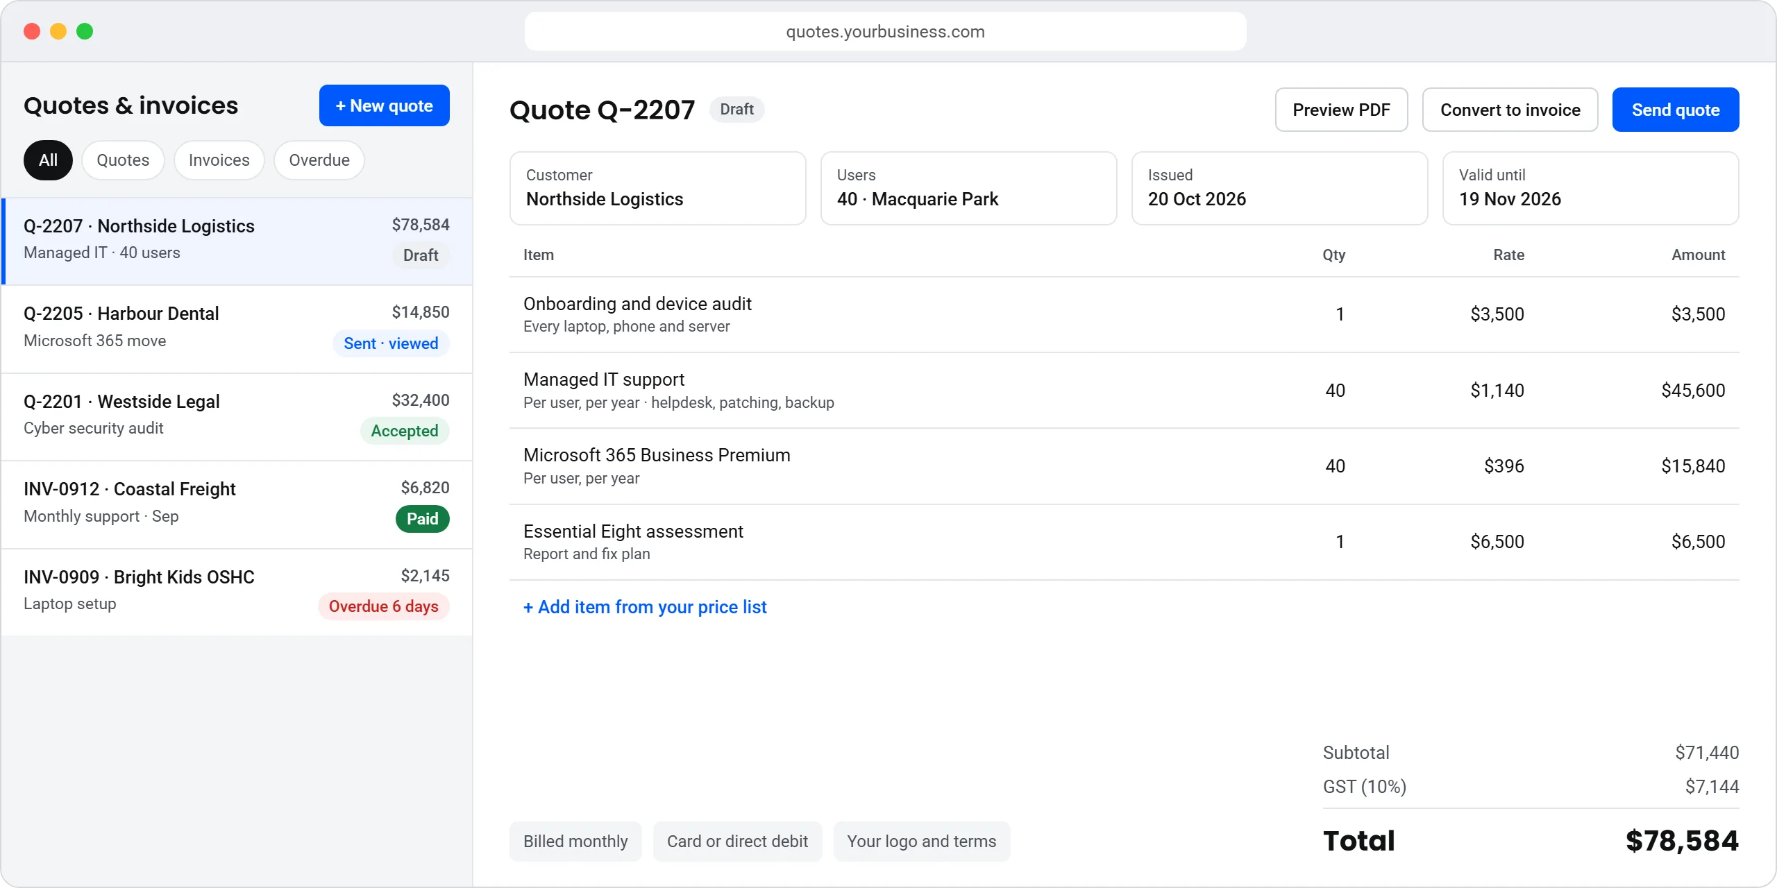Click the Total $78,584 figure
The height and width of the screenshot is (888, 1777).
tap(1681, 841)
